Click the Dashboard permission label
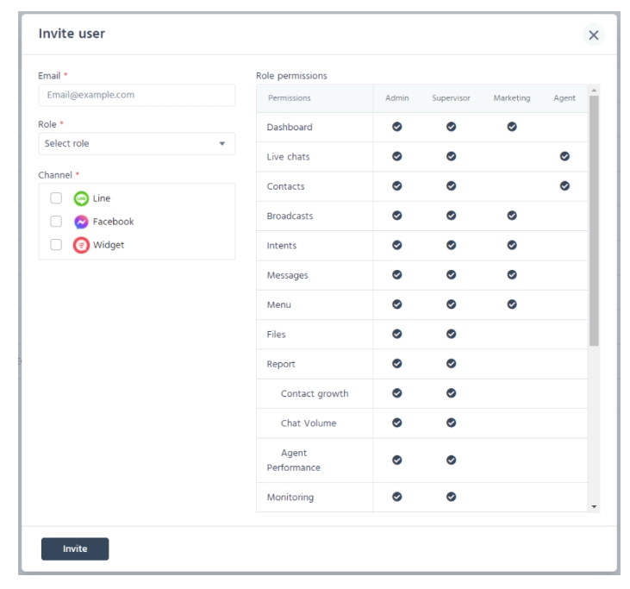Screen dimensions: 630x589 290,127
